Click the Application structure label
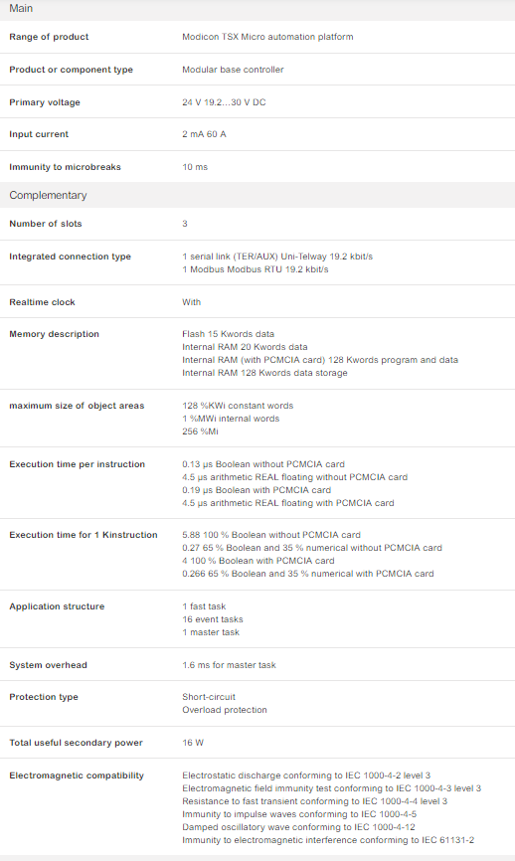This screenshot has width=515, height=861. 57,606
